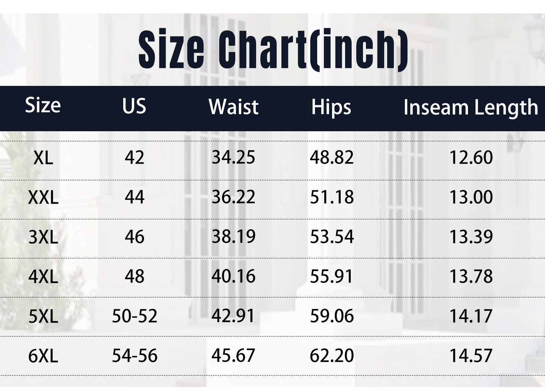The image size is (545, 390).
Task: Select waist value 34.25
Action: click(233, 157)
